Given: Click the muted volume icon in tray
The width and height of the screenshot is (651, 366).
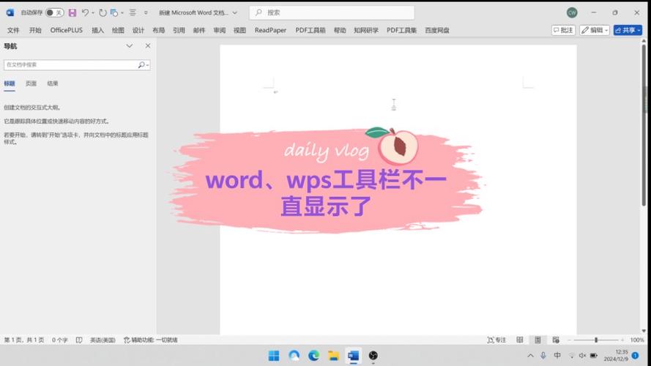Looking at the screenshot, I should [x=582, y=356].
